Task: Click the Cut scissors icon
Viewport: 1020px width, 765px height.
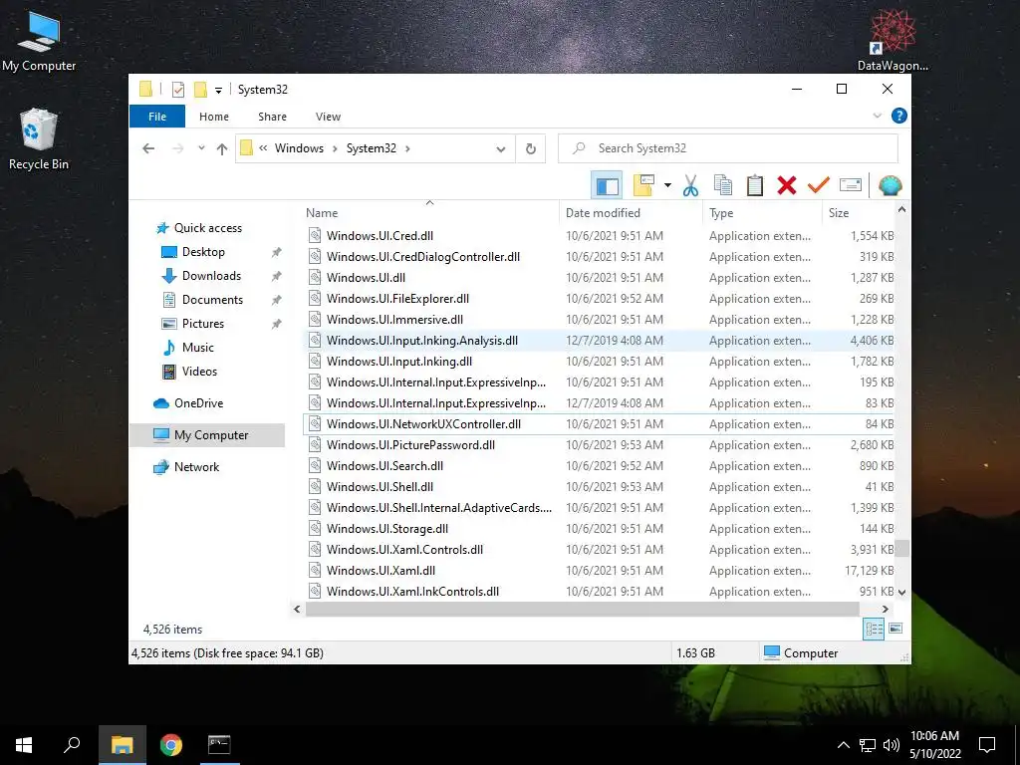Action: tap(690, 186)
